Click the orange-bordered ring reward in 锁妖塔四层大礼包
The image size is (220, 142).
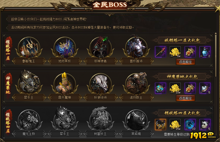pos(160,124)
